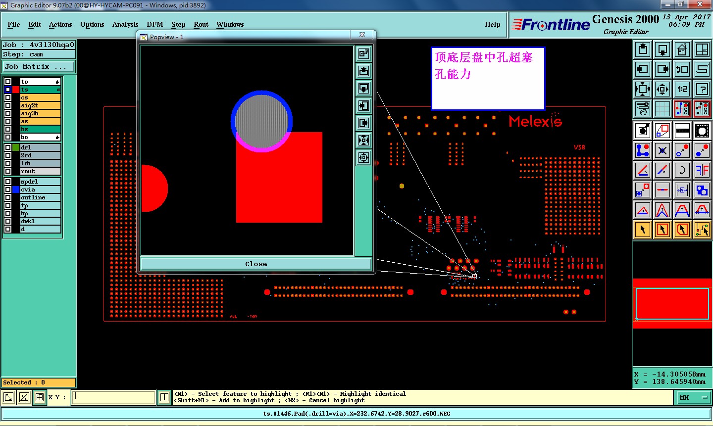Select the layer name sig3b
This screenshot has height=426, width=713.
point(41,113)
